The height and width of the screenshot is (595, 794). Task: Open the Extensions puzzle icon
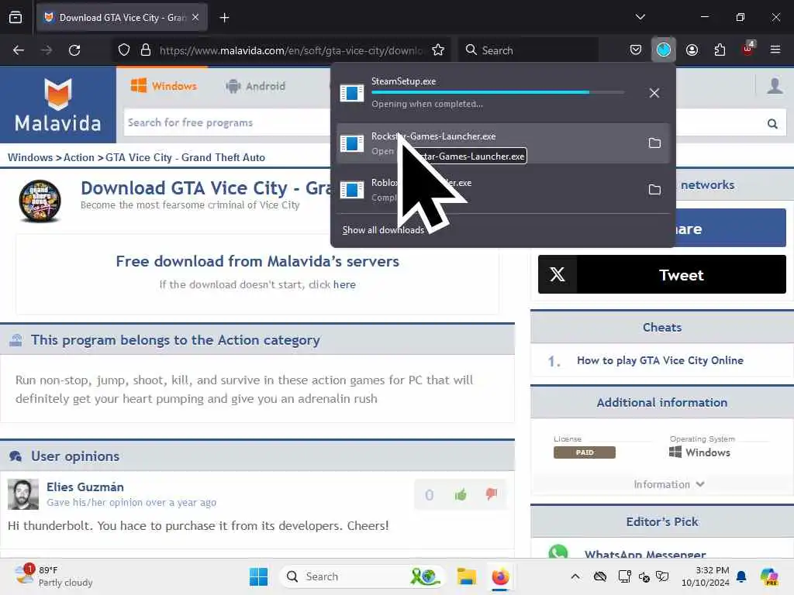[720, 50]
